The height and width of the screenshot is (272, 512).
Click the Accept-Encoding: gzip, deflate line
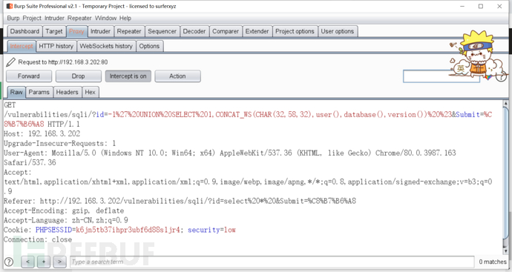(64, 210)
